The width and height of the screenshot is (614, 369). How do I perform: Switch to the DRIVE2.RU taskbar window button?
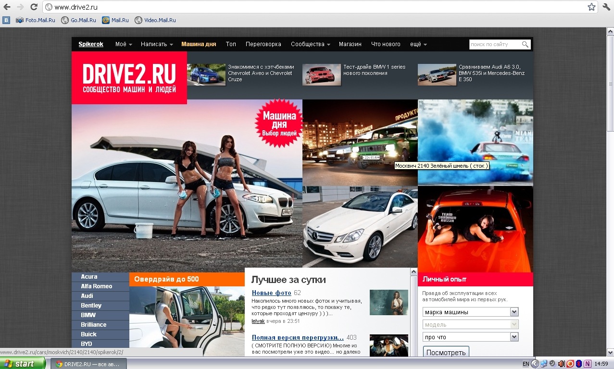point(88,364)
